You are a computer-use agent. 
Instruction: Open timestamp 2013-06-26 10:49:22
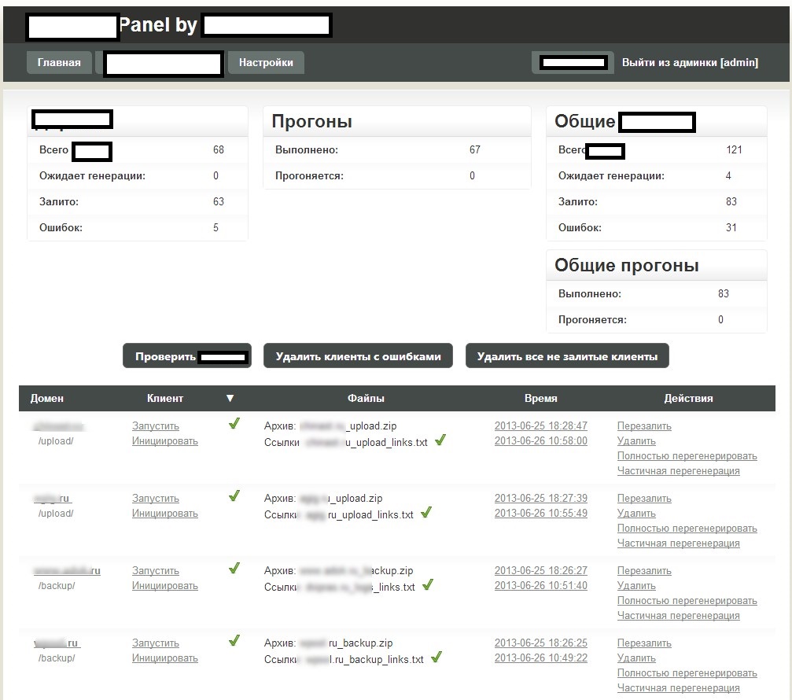[540, 658]
